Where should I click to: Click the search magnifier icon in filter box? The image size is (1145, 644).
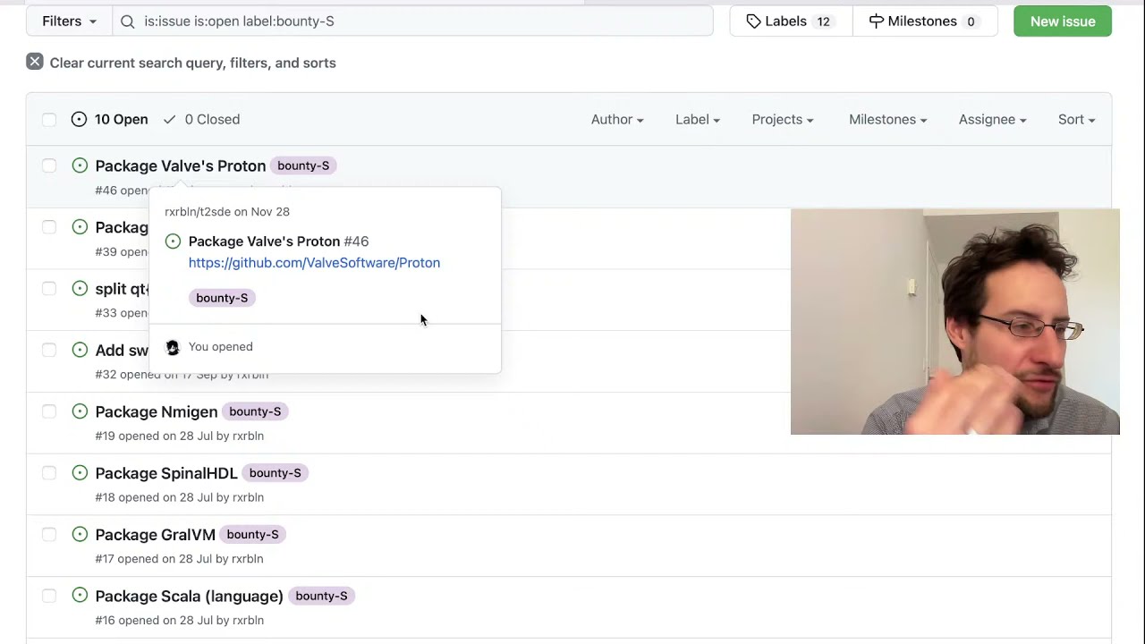pyautogui.click(x=128, y=21)
